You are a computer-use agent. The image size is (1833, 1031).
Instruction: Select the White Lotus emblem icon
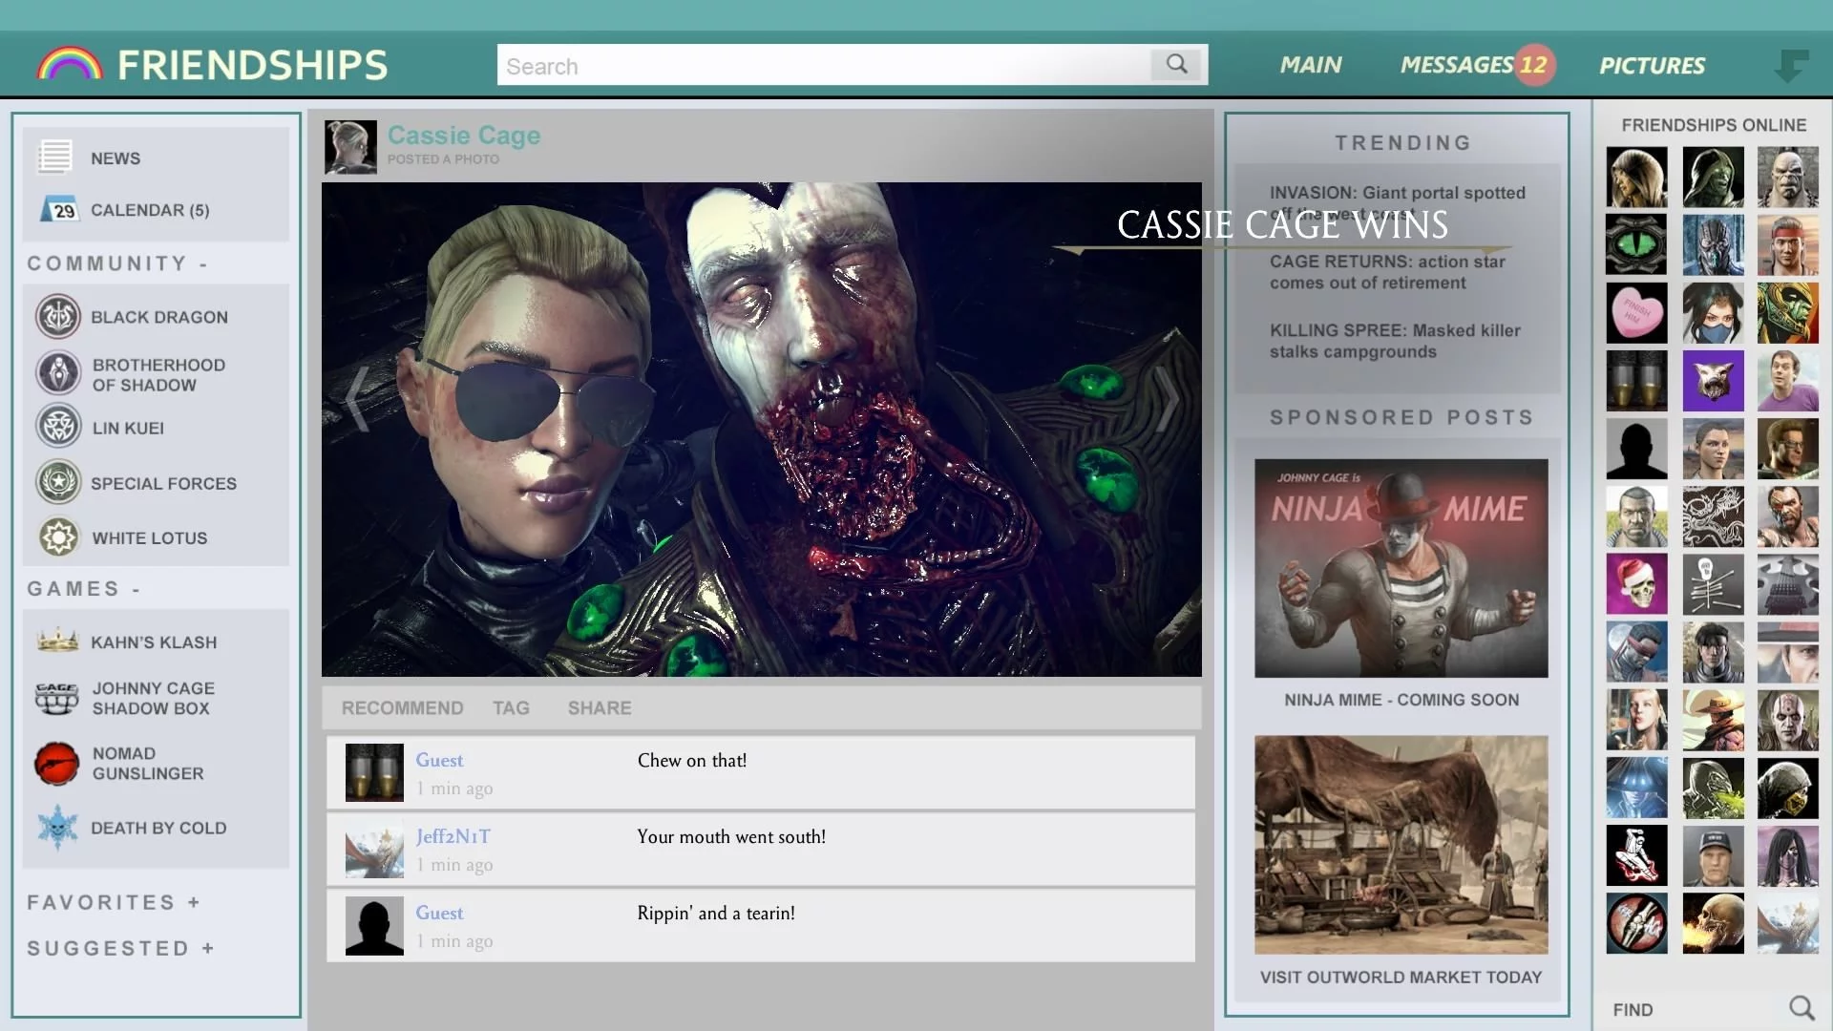click(58, 537)
